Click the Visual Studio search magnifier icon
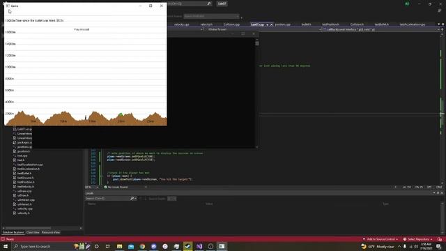This screenshot has width=446, height=251. pyautogui.click(x=209, y=3)
